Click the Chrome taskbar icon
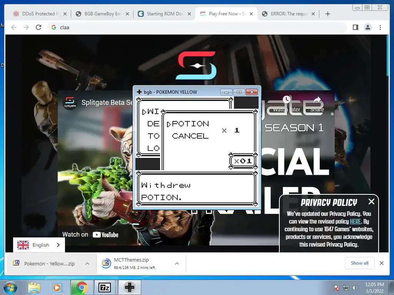Image resolution: width=394 pixels, height=295 pixels. click(x=82, y=287)
